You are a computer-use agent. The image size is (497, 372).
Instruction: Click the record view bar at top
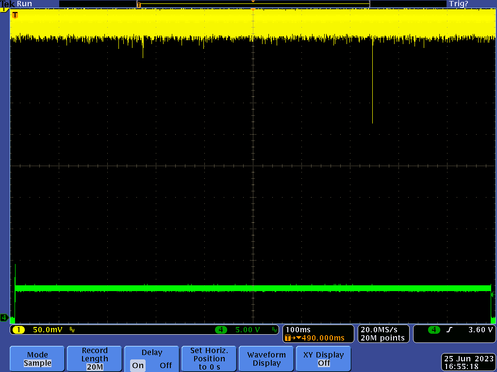click(252, 4)
